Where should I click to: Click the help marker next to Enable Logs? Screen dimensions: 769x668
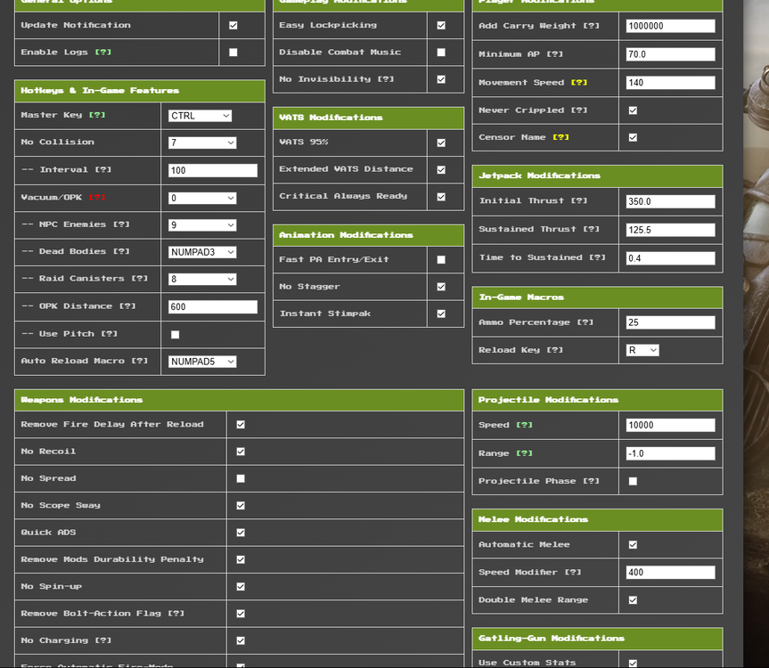click(x=103, y=52)
